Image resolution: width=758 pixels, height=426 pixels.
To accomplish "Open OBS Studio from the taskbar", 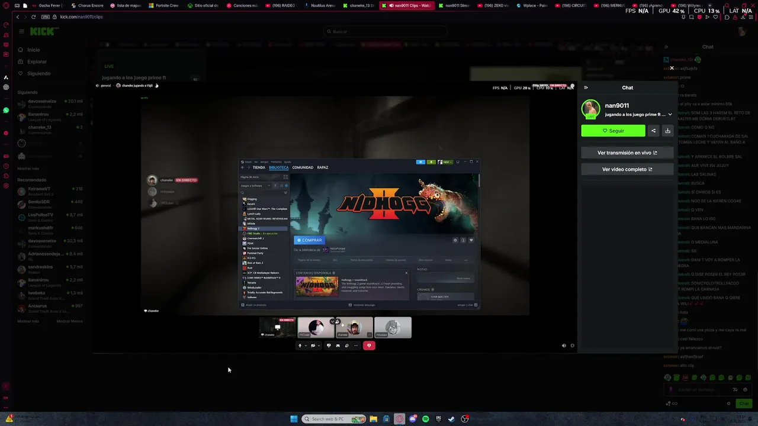I will coord(465,419).
